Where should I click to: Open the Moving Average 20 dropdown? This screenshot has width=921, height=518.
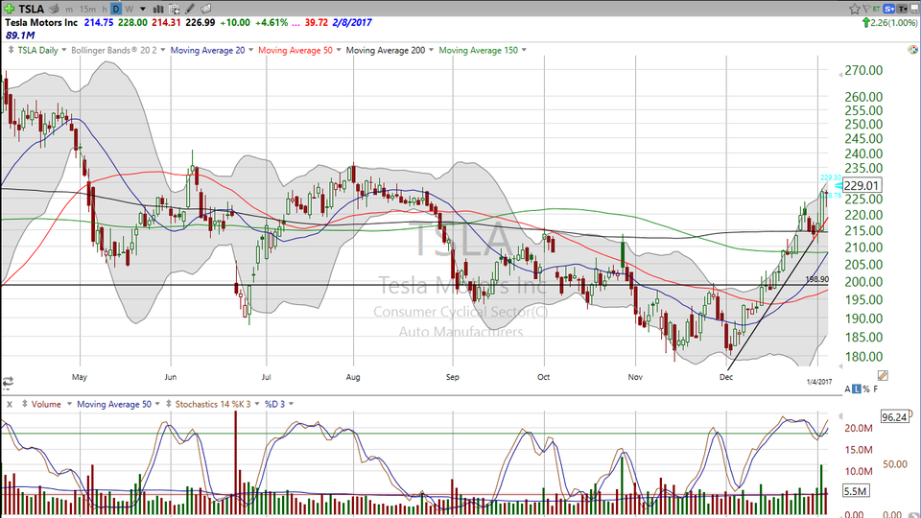click(250, 51)
